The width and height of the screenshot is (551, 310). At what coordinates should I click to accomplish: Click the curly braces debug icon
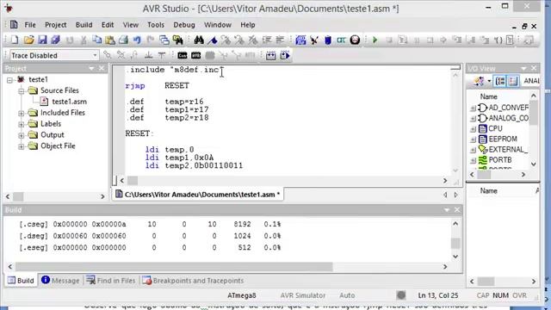498,40
